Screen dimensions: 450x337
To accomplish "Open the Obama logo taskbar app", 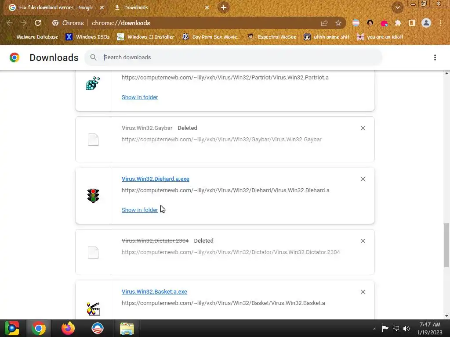I will pyautogui.click(x=97, y=328).
